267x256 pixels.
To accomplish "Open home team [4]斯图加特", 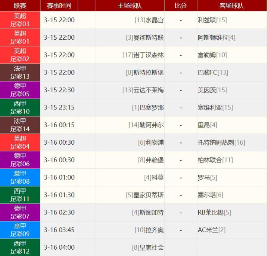I will (148, 213).
